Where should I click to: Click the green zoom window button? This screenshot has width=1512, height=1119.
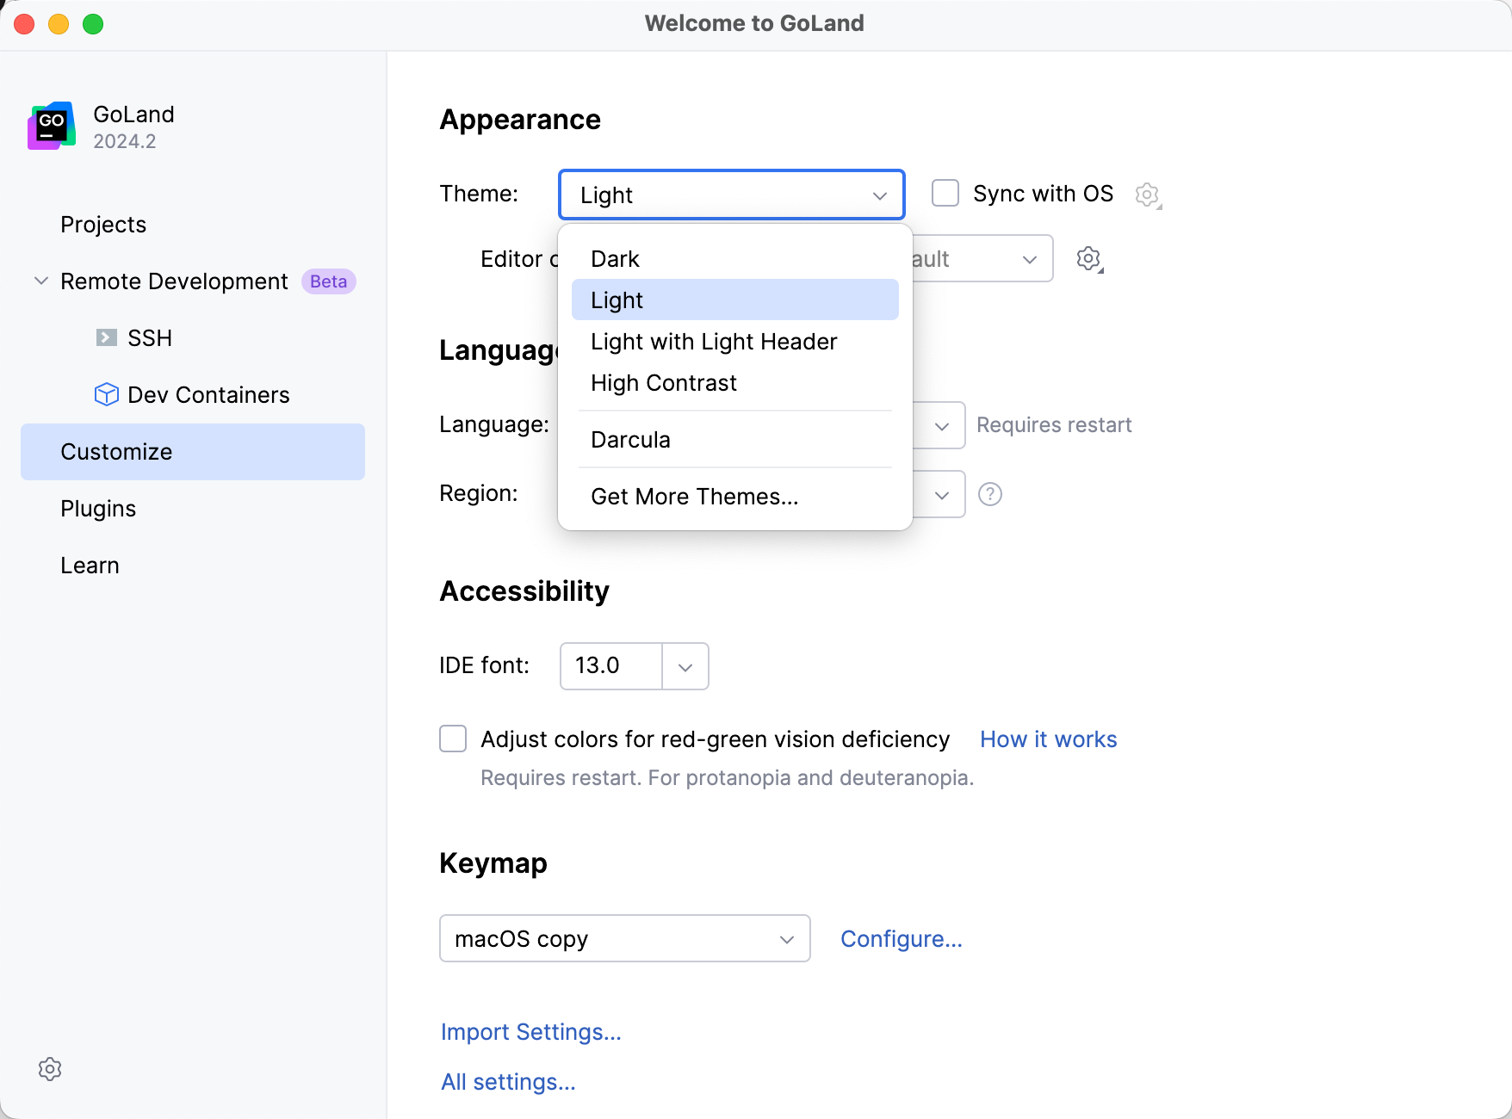93,24
